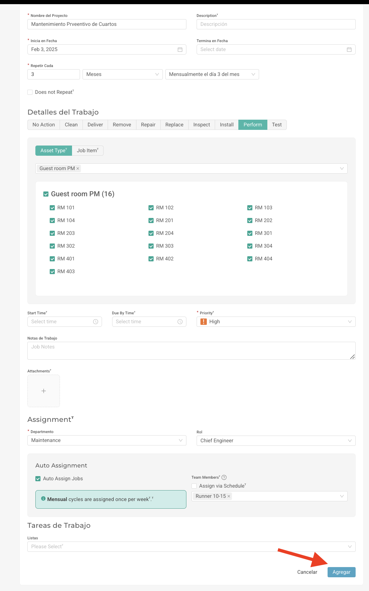This screenshot has width=369, height=591.
Task: Switch to the Job Item tab
Action: coord(88,151)
